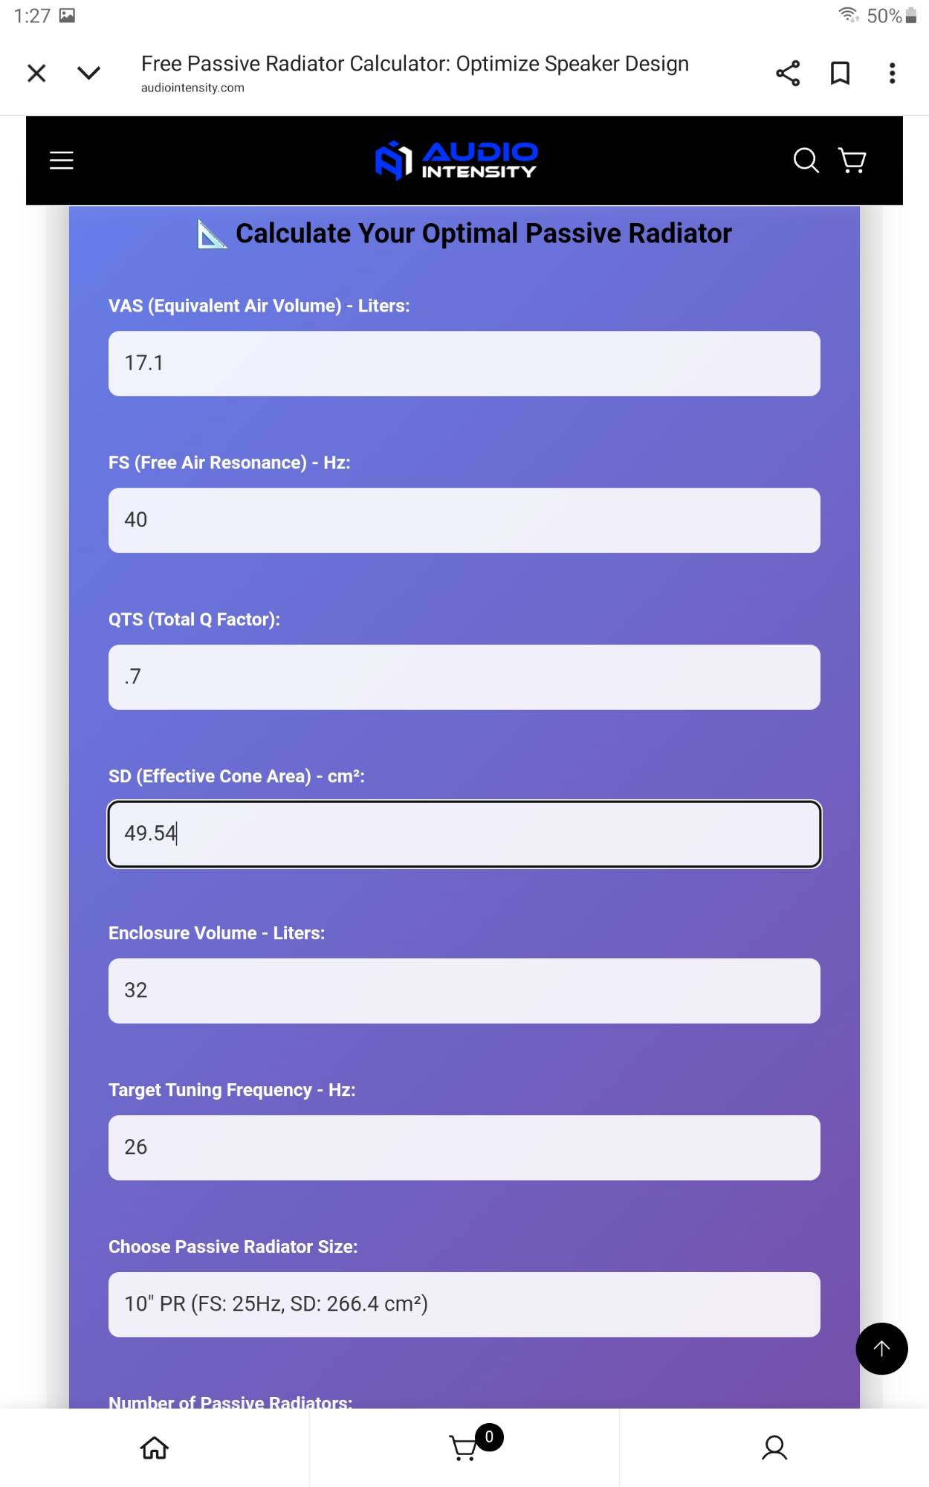The image size is (929, 1487).
Task: Open the header shopping cart
Action: coord(852,160)
